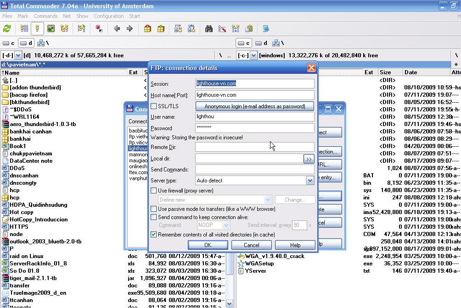Click the Password input field
Image resolution: width=461 pixels, height=308 pixels.
(x=255, y=128)
